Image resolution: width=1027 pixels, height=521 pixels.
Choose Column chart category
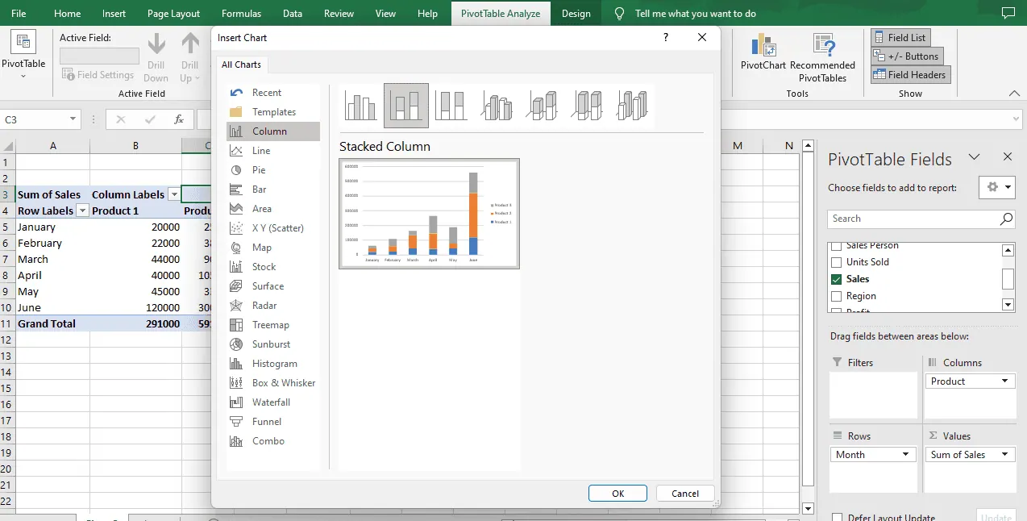273,131
